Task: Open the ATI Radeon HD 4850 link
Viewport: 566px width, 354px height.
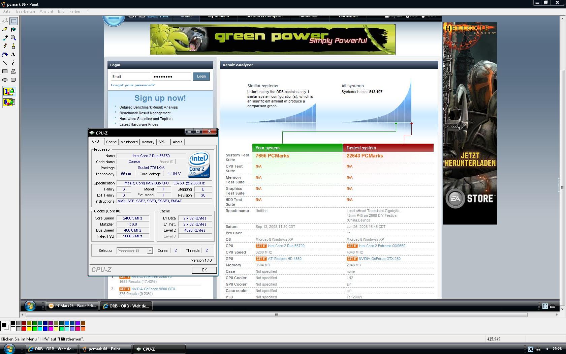Action: click(285, 259)
